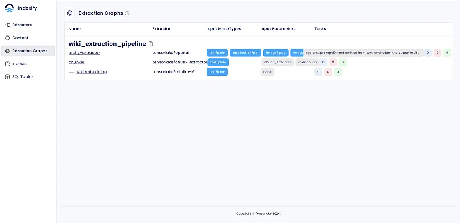This screenshot has width=460, height=223.
Task: Click the wiki_extraction_pipeline title
Action: tap(107, 44)
